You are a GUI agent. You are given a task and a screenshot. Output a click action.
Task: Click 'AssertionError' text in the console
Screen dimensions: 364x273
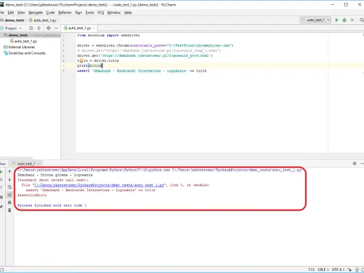pyautogui.click(x=32, y=195)
